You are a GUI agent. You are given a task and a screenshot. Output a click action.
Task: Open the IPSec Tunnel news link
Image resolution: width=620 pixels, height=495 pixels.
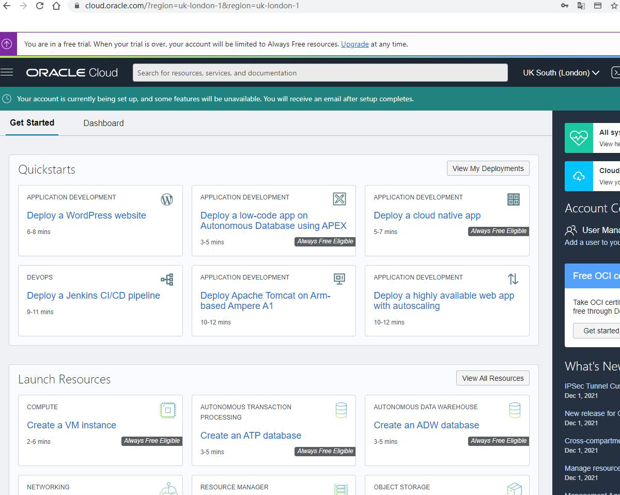coord(592,386)
